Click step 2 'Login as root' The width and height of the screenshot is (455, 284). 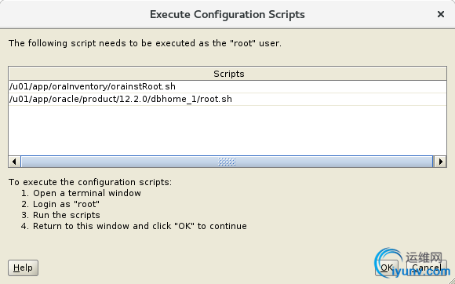coord(60,204)
